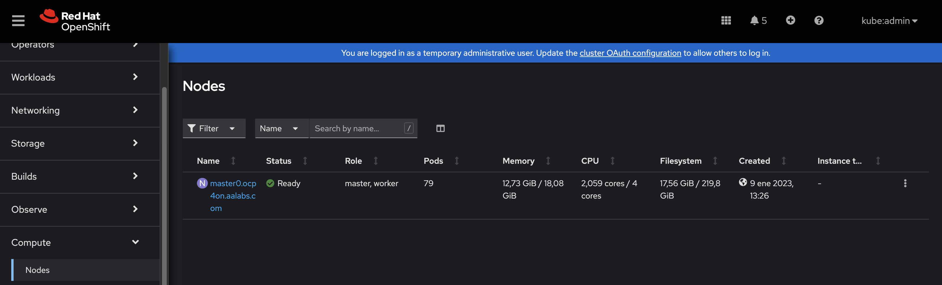
Task: Click the Instance type column sort icon
Action: 878,161
